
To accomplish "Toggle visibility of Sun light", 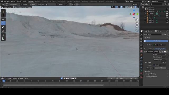I will 167,18.
